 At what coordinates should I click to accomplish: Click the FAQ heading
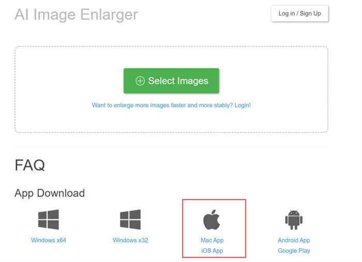pyautogui.click(x=30, y=165)
